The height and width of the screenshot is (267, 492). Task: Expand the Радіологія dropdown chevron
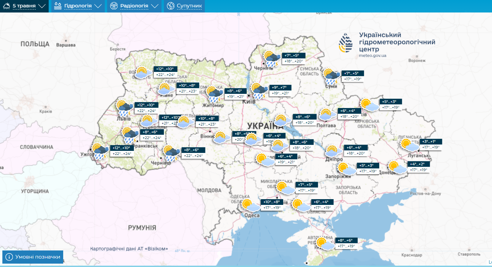pyautogui.click(x=155, y=6)
